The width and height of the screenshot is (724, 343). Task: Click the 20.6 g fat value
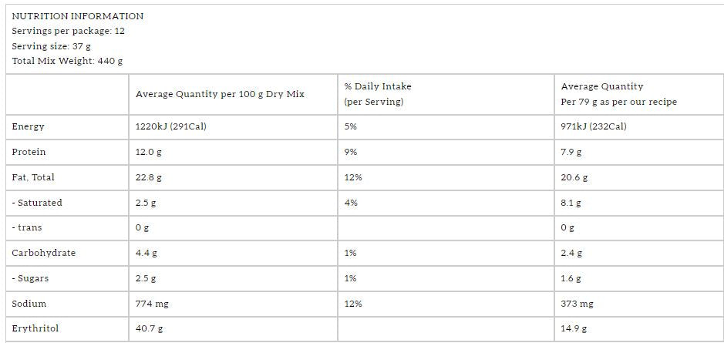[x=574, y=177]
